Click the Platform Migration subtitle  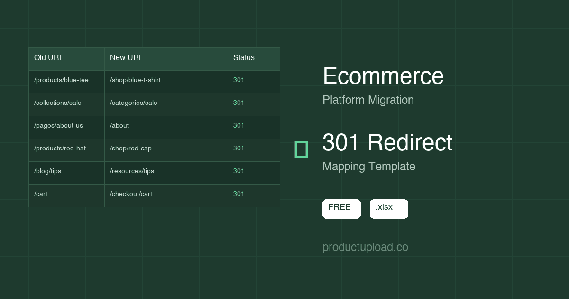(368, 100)
